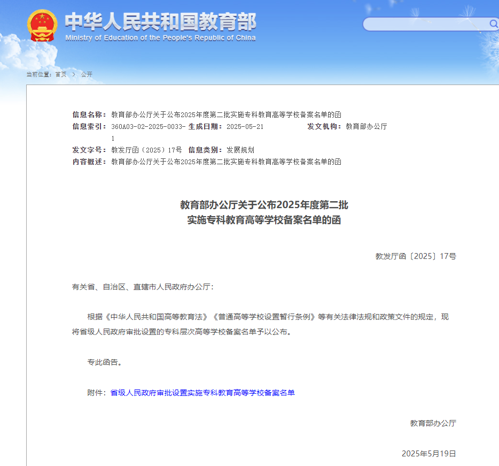Click the salutation line 有关省、自治区、直辖市人民政府办公厅
This screenshot has height=466, width=499.
point(143,287)
